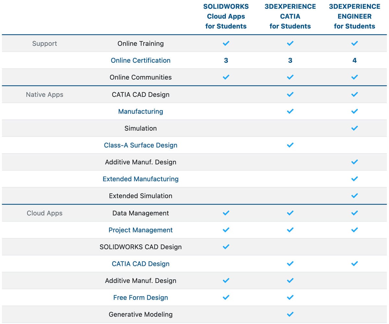Click Online Training checkmark under SOLIDWORKS Cloud Apps
The width and height of the screenshot is (389, 324).
tap(226, 43)
